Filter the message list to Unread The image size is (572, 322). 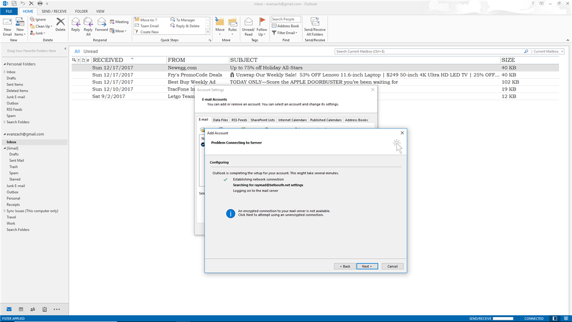coord(90,51)
